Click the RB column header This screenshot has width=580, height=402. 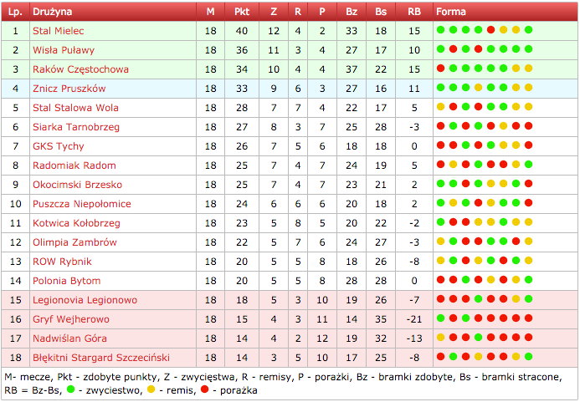[413, 13]
